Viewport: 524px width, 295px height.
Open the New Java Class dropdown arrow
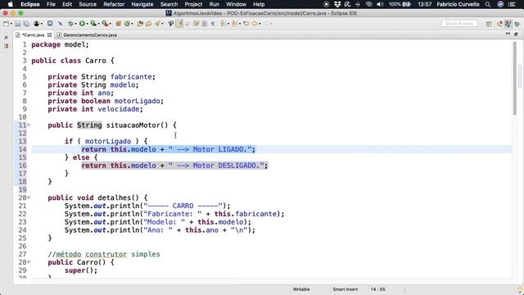coord(132,24)
